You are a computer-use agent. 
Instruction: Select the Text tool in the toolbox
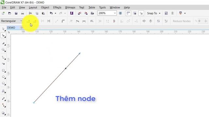[3, 91]
